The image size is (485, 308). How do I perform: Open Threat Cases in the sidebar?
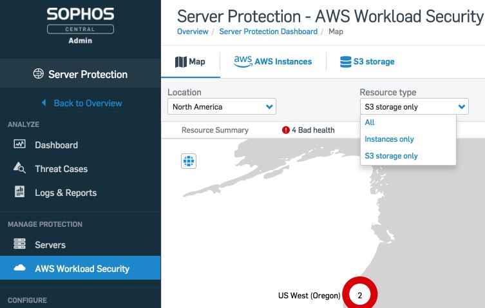click(x=61, y=169)
